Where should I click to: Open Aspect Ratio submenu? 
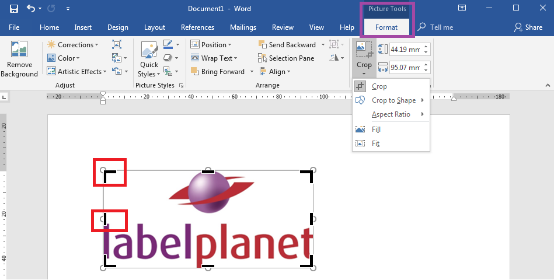tap(391, 114)
